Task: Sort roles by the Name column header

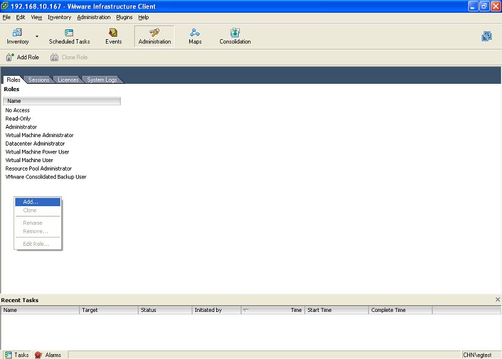Action: click(x=62, y=101)
